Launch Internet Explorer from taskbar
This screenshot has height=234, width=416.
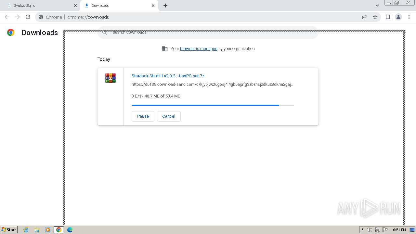pos(26,230)
